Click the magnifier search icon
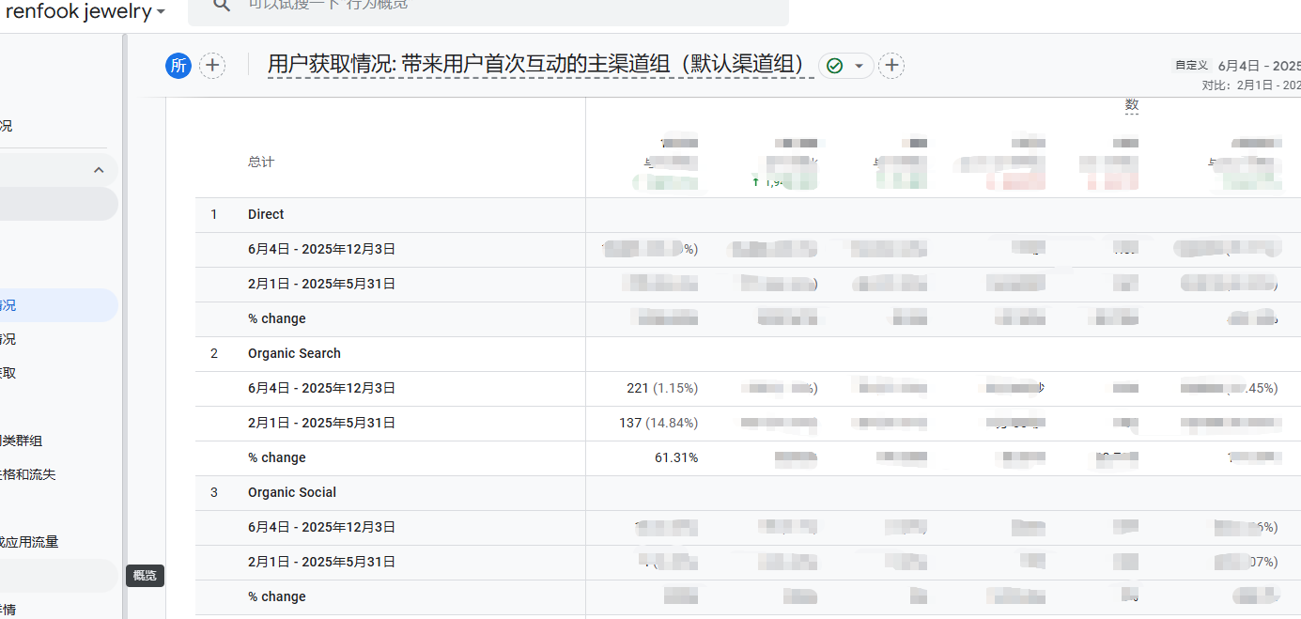Viewport: 1301px width, 619px height. coord(221,6)
